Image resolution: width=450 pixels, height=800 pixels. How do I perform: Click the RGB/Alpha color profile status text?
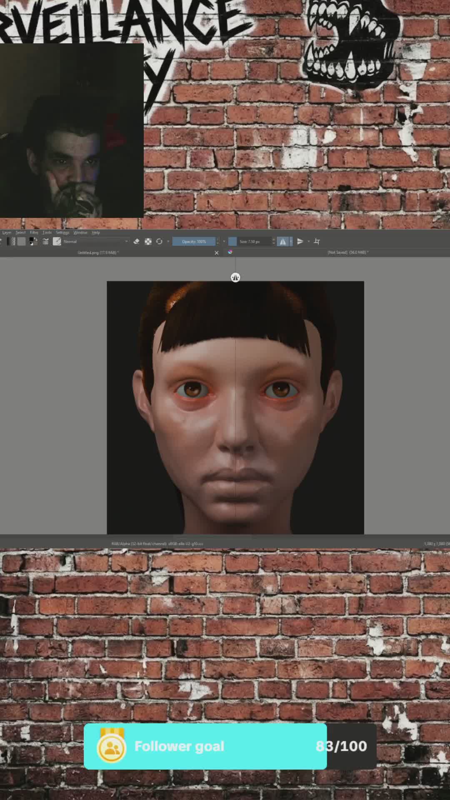[157, 544]
